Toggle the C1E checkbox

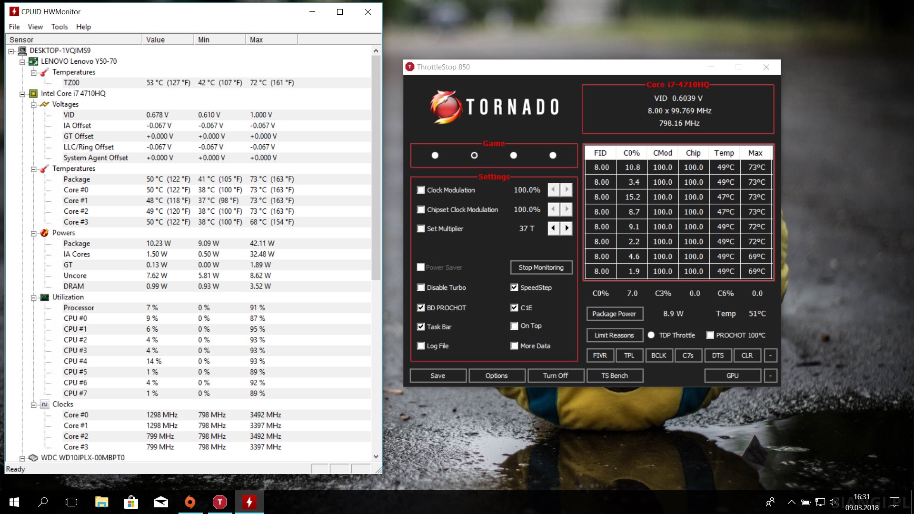(x=514, y=308)
